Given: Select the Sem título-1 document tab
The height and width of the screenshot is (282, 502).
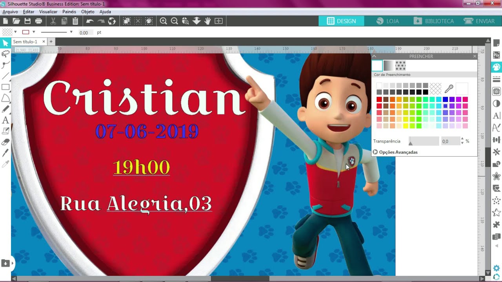Looking at the screenshot, I should click(x=25, y=42).
